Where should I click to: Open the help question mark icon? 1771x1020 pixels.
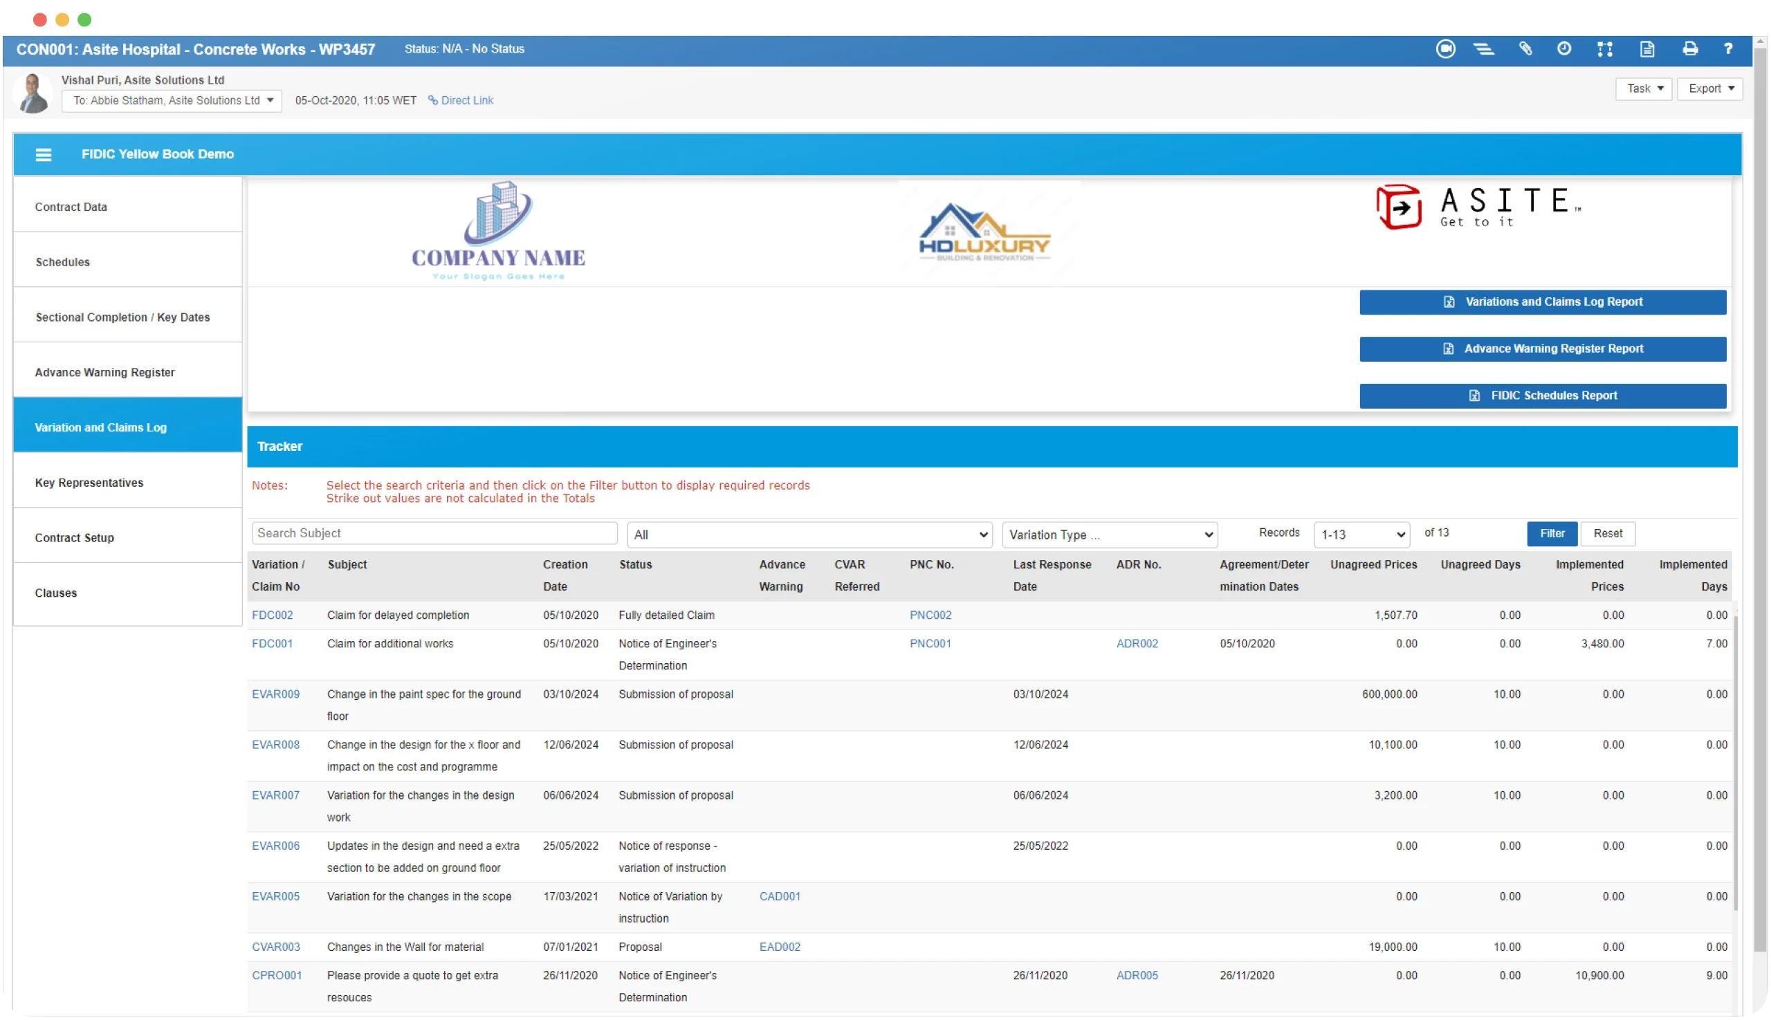coord(1729,49)
